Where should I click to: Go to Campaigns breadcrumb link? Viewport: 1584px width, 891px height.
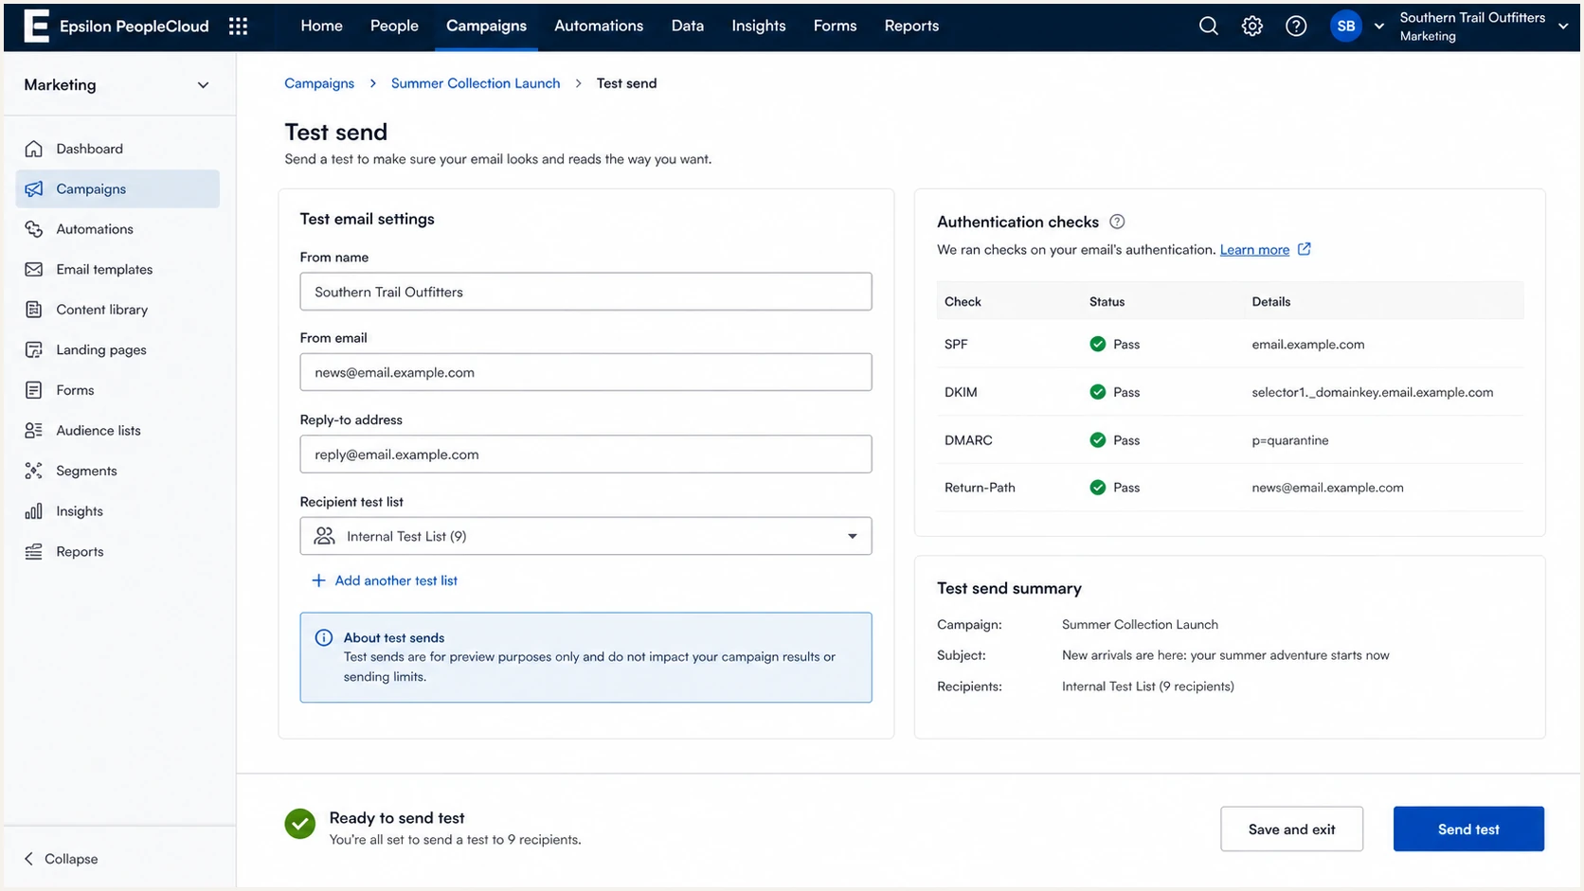319,83
